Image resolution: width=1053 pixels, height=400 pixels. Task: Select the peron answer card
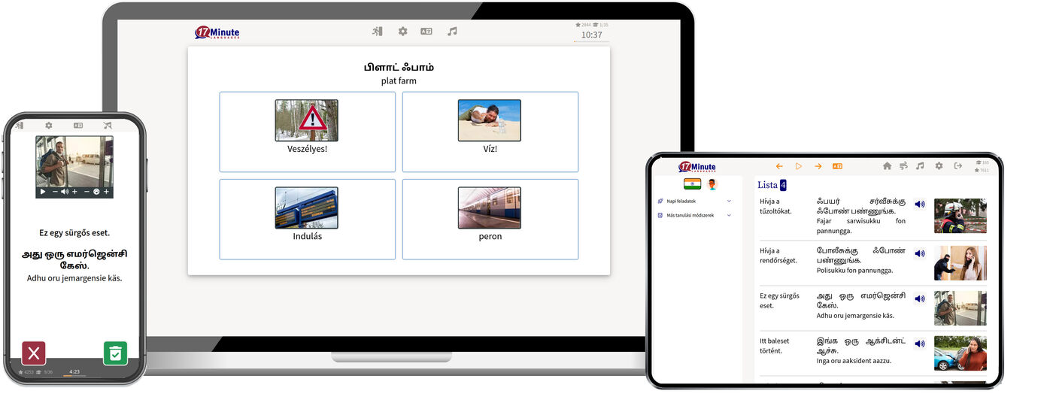(x=490, y=220)
